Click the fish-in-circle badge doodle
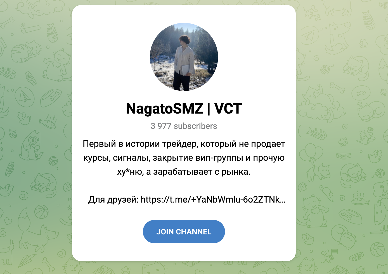This screenshot has height=274, width=388. pos(361,93)
